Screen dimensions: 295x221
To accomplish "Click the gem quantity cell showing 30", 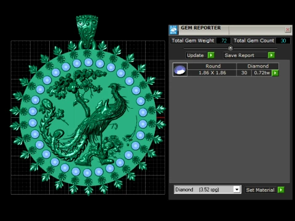I will tap(244, 73).
